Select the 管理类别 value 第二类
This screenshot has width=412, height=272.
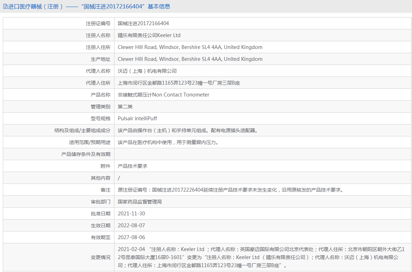[124, 106]
